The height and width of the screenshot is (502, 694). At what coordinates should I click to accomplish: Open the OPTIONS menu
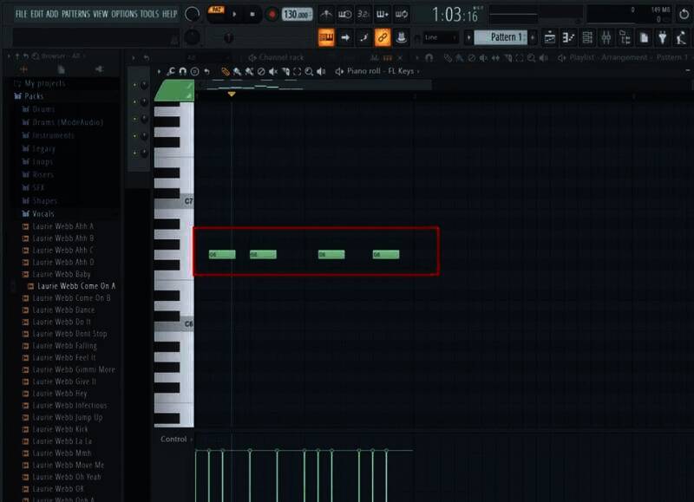pos(124,14)
